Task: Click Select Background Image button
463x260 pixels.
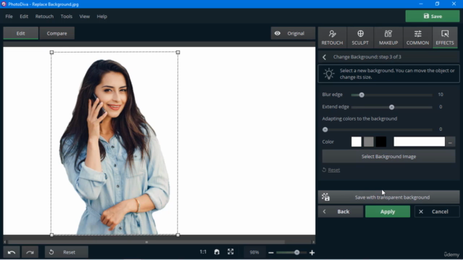Action: (x=388, y=157)
